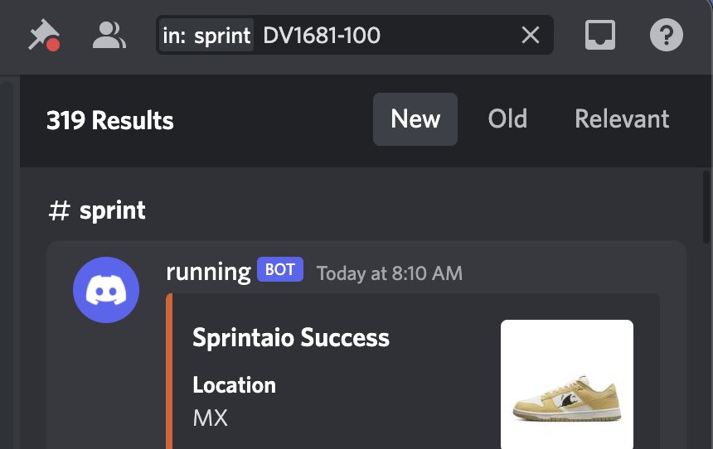Open the sneaker thumbnail image
713x449 pixels.
(x=567, y=384)
